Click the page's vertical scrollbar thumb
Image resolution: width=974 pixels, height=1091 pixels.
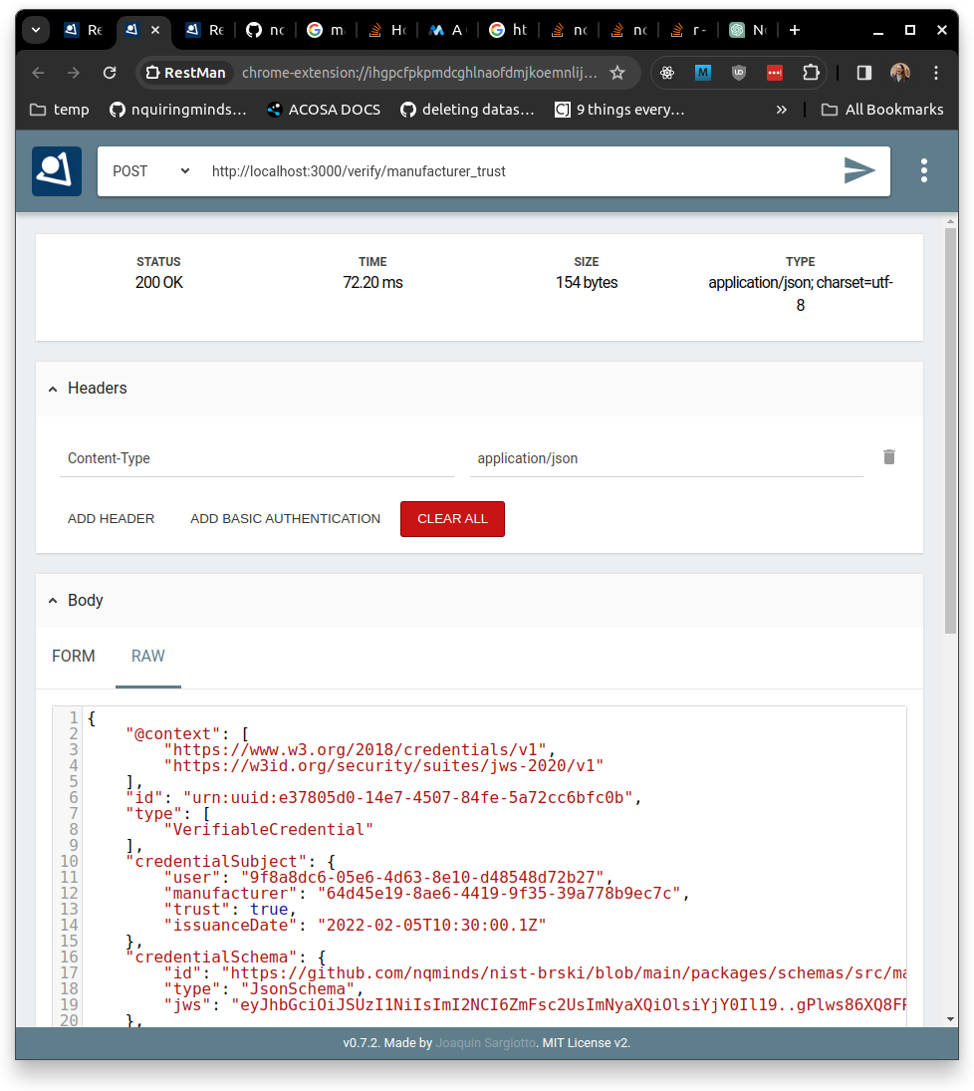click(950, 430)
